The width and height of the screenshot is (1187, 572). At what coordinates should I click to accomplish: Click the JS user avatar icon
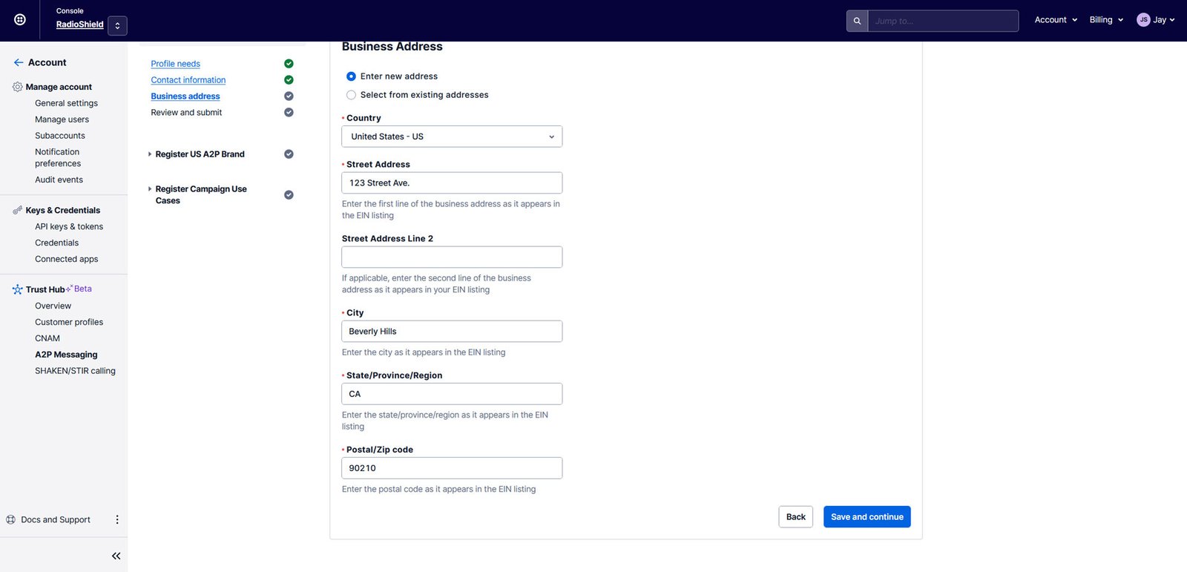pos(1143,20)
